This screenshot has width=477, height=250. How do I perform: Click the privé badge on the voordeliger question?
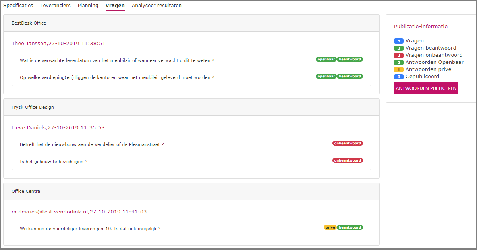click(330, 227)
